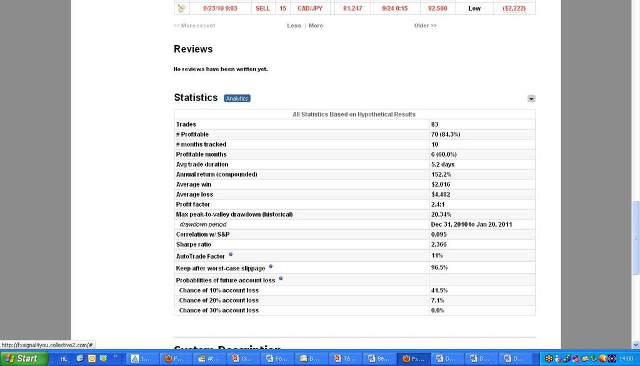Viewport: 640px width, 366px height.
Task: Launch the Internet Explorer quick launch icon
Action: coord(80,359)
